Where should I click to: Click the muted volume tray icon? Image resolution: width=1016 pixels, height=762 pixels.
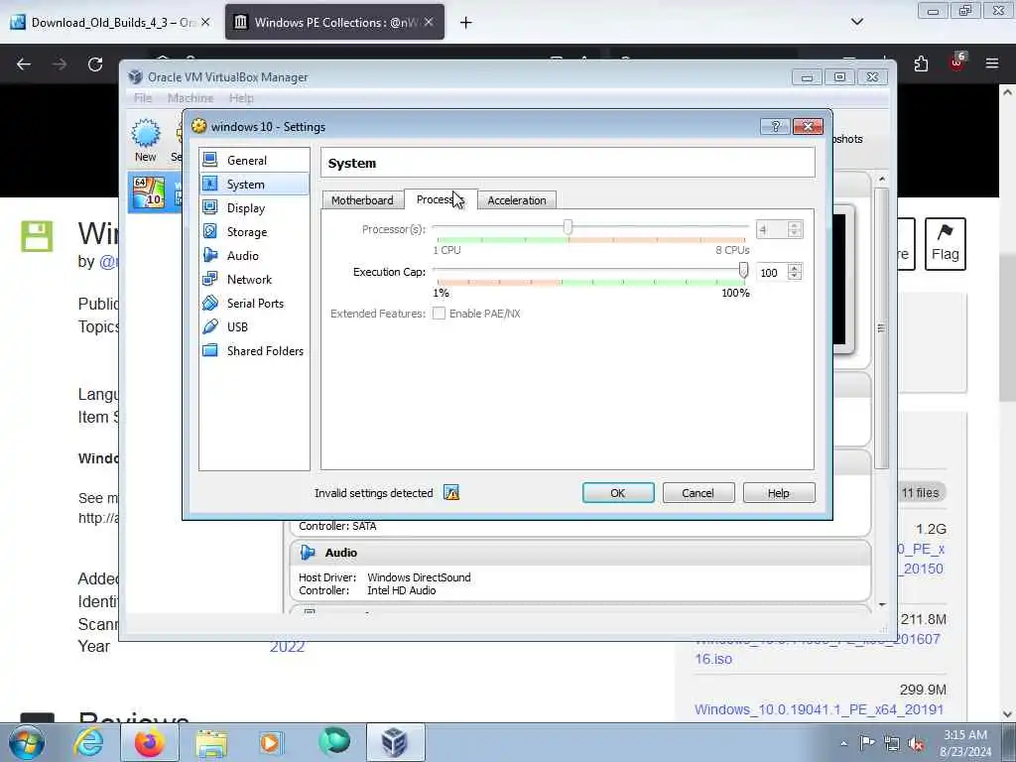916,744
